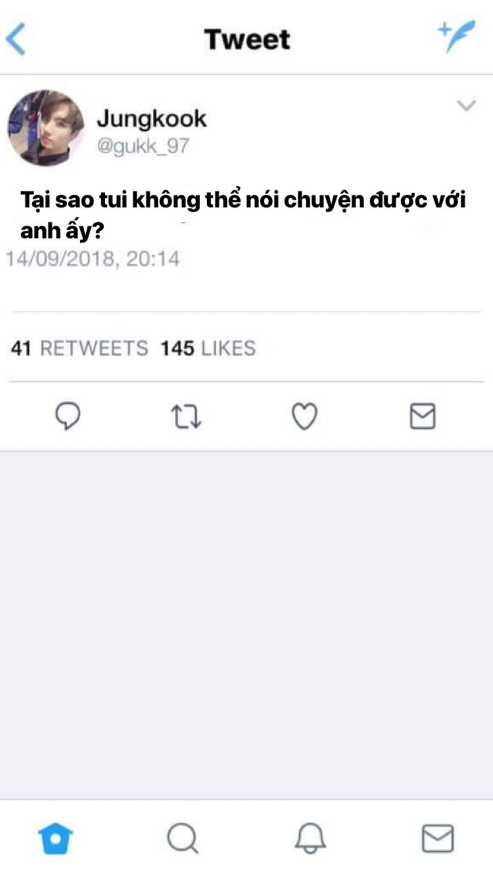
Task: Tap the @gukk_97 handle
Action: tap(143, 146)
